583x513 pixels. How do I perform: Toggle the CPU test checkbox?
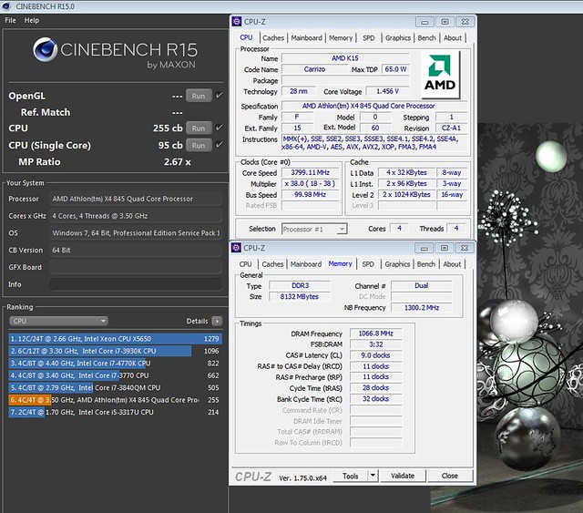(x=220, y=128)
